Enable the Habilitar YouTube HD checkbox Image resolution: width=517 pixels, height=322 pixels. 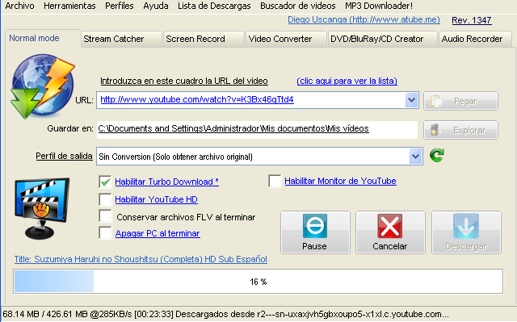105,199
